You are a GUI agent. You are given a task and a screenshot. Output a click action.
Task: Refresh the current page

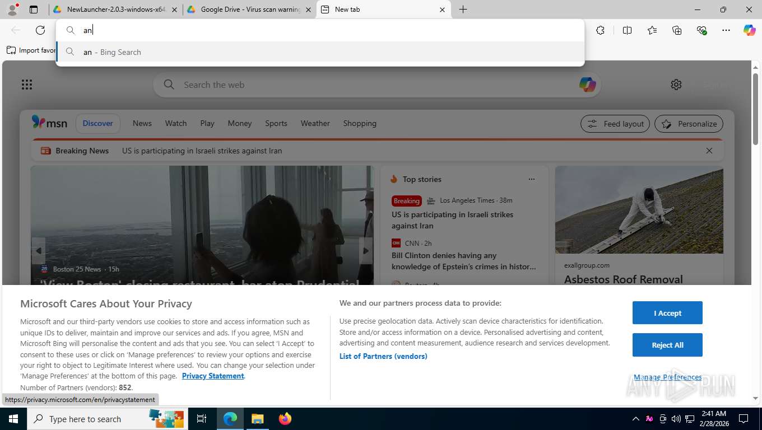pyautogui.click(x=40, y=30)
